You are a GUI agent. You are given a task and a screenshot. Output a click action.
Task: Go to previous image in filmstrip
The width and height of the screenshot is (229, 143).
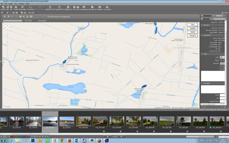pyautogui.click(x=108, y=137)
